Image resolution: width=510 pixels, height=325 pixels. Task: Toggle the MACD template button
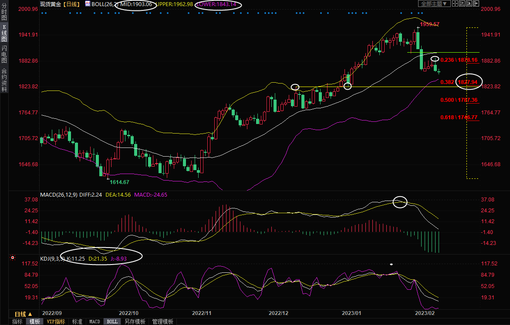pyautogui.click(x=95, y=322)
